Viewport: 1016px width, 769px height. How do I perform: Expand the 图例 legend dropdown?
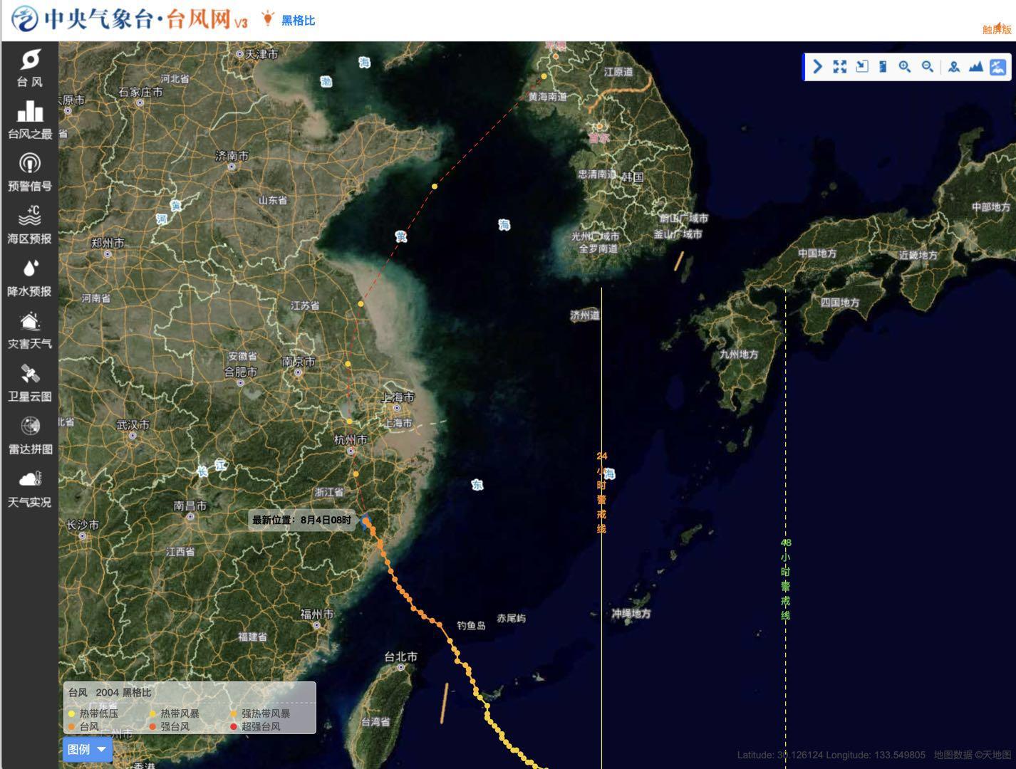pos(87,749)
